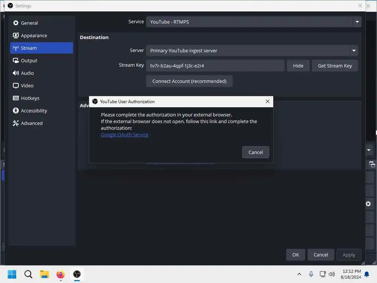The image size is (377, 283).
Task: Click OBS Studio taskbar icon
Action: 77,274
